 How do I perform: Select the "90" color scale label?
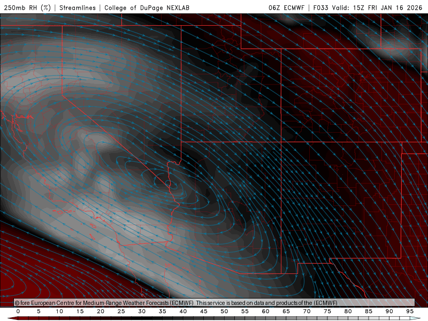(389, 311)
